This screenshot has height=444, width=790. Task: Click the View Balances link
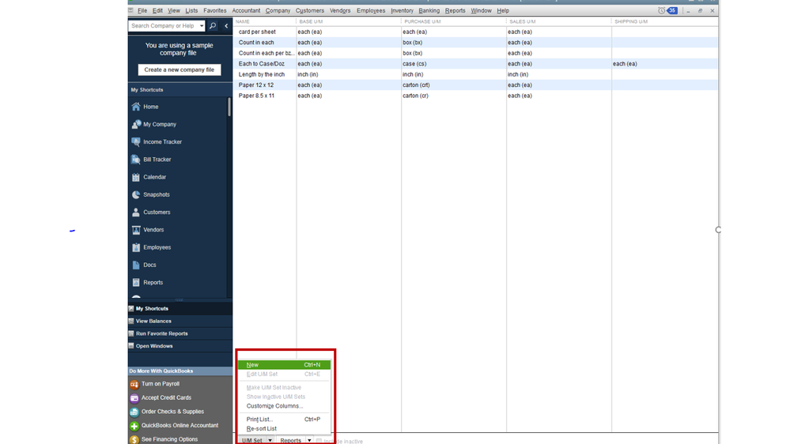click(153, 322)
